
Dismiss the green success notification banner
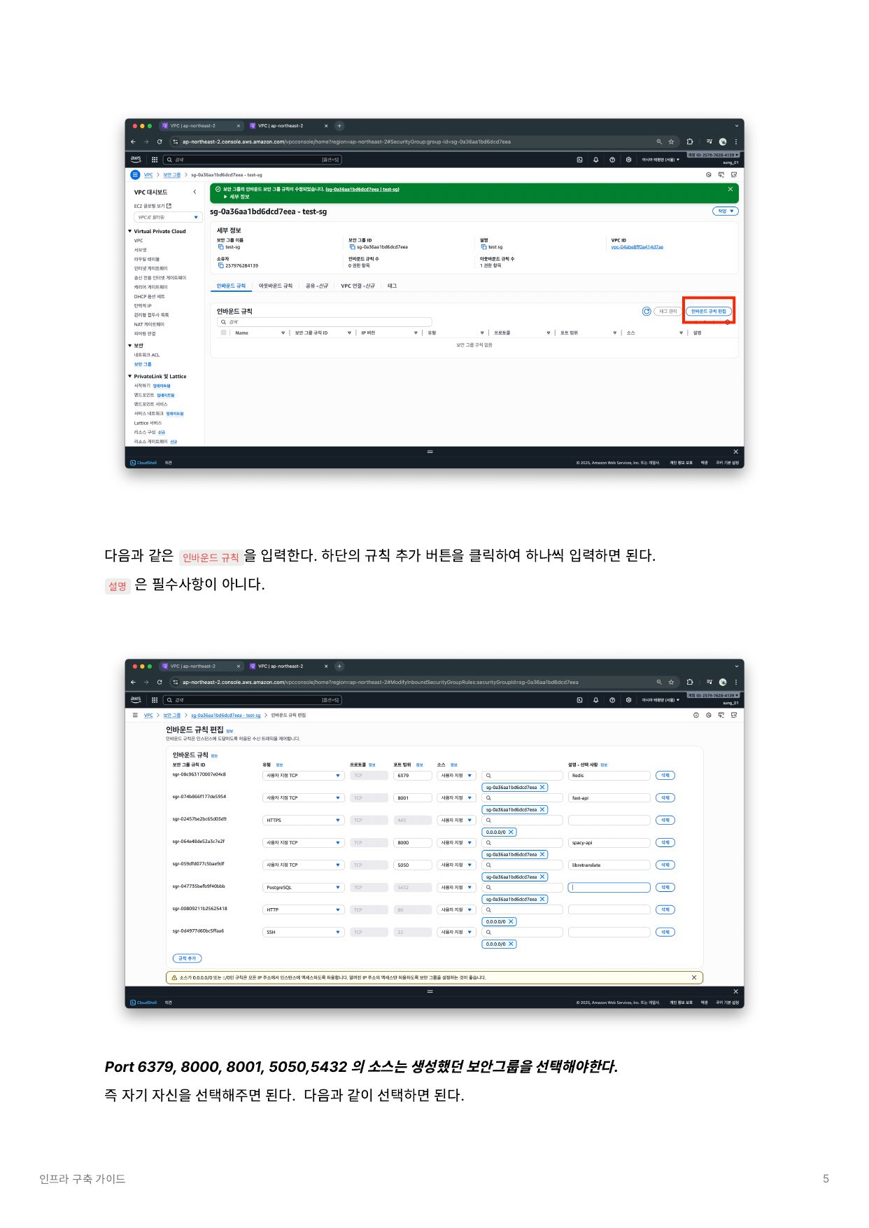pos(730,189)
